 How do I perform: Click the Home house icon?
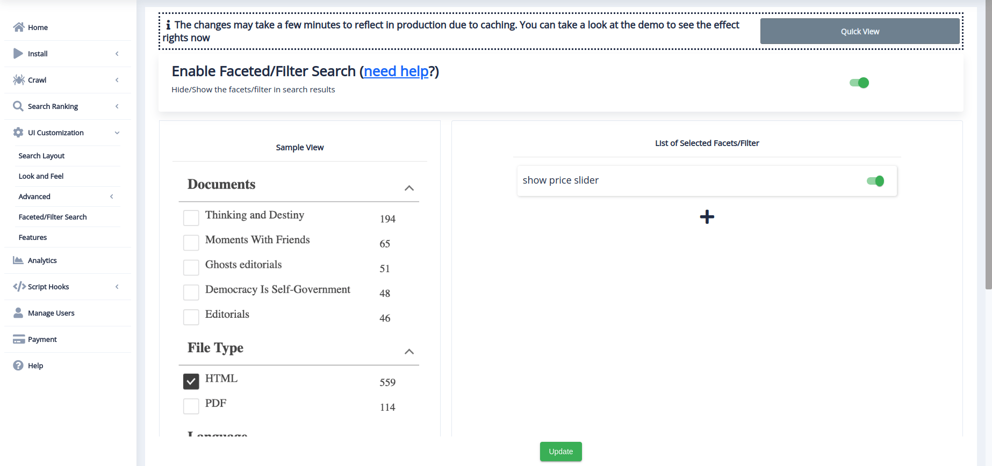tap(19, 27)
